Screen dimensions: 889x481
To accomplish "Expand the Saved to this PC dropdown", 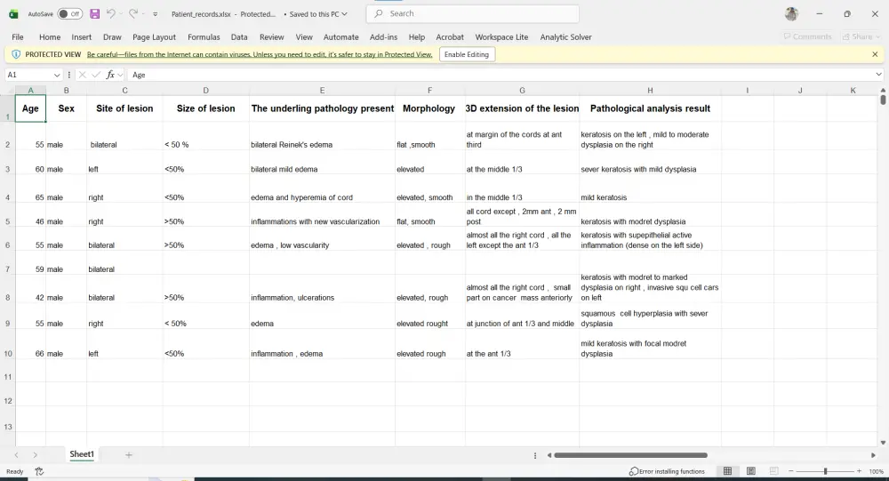I will [344, 14].
